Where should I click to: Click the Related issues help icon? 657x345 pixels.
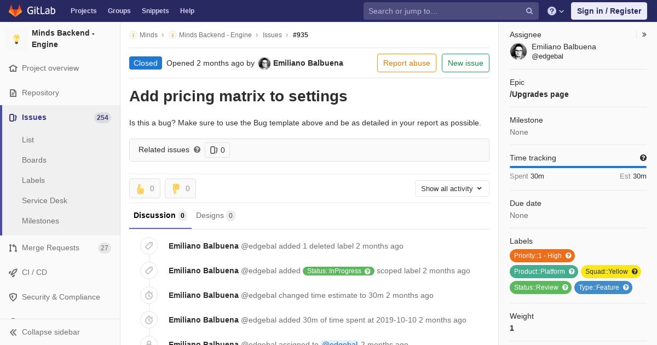197,150
